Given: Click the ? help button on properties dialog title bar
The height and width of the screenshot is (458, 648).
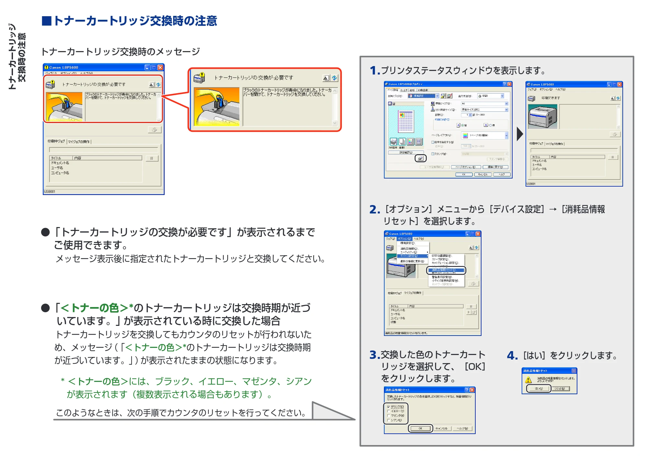Looking at the screenshot, I should coord(504,84).
